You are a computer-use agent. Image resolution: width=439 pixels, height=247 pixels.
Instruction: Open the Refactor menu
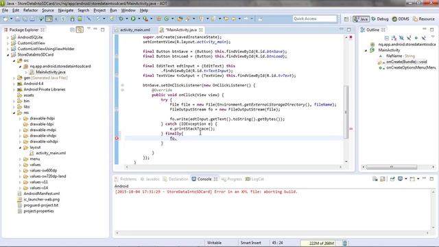pos(30,10)
